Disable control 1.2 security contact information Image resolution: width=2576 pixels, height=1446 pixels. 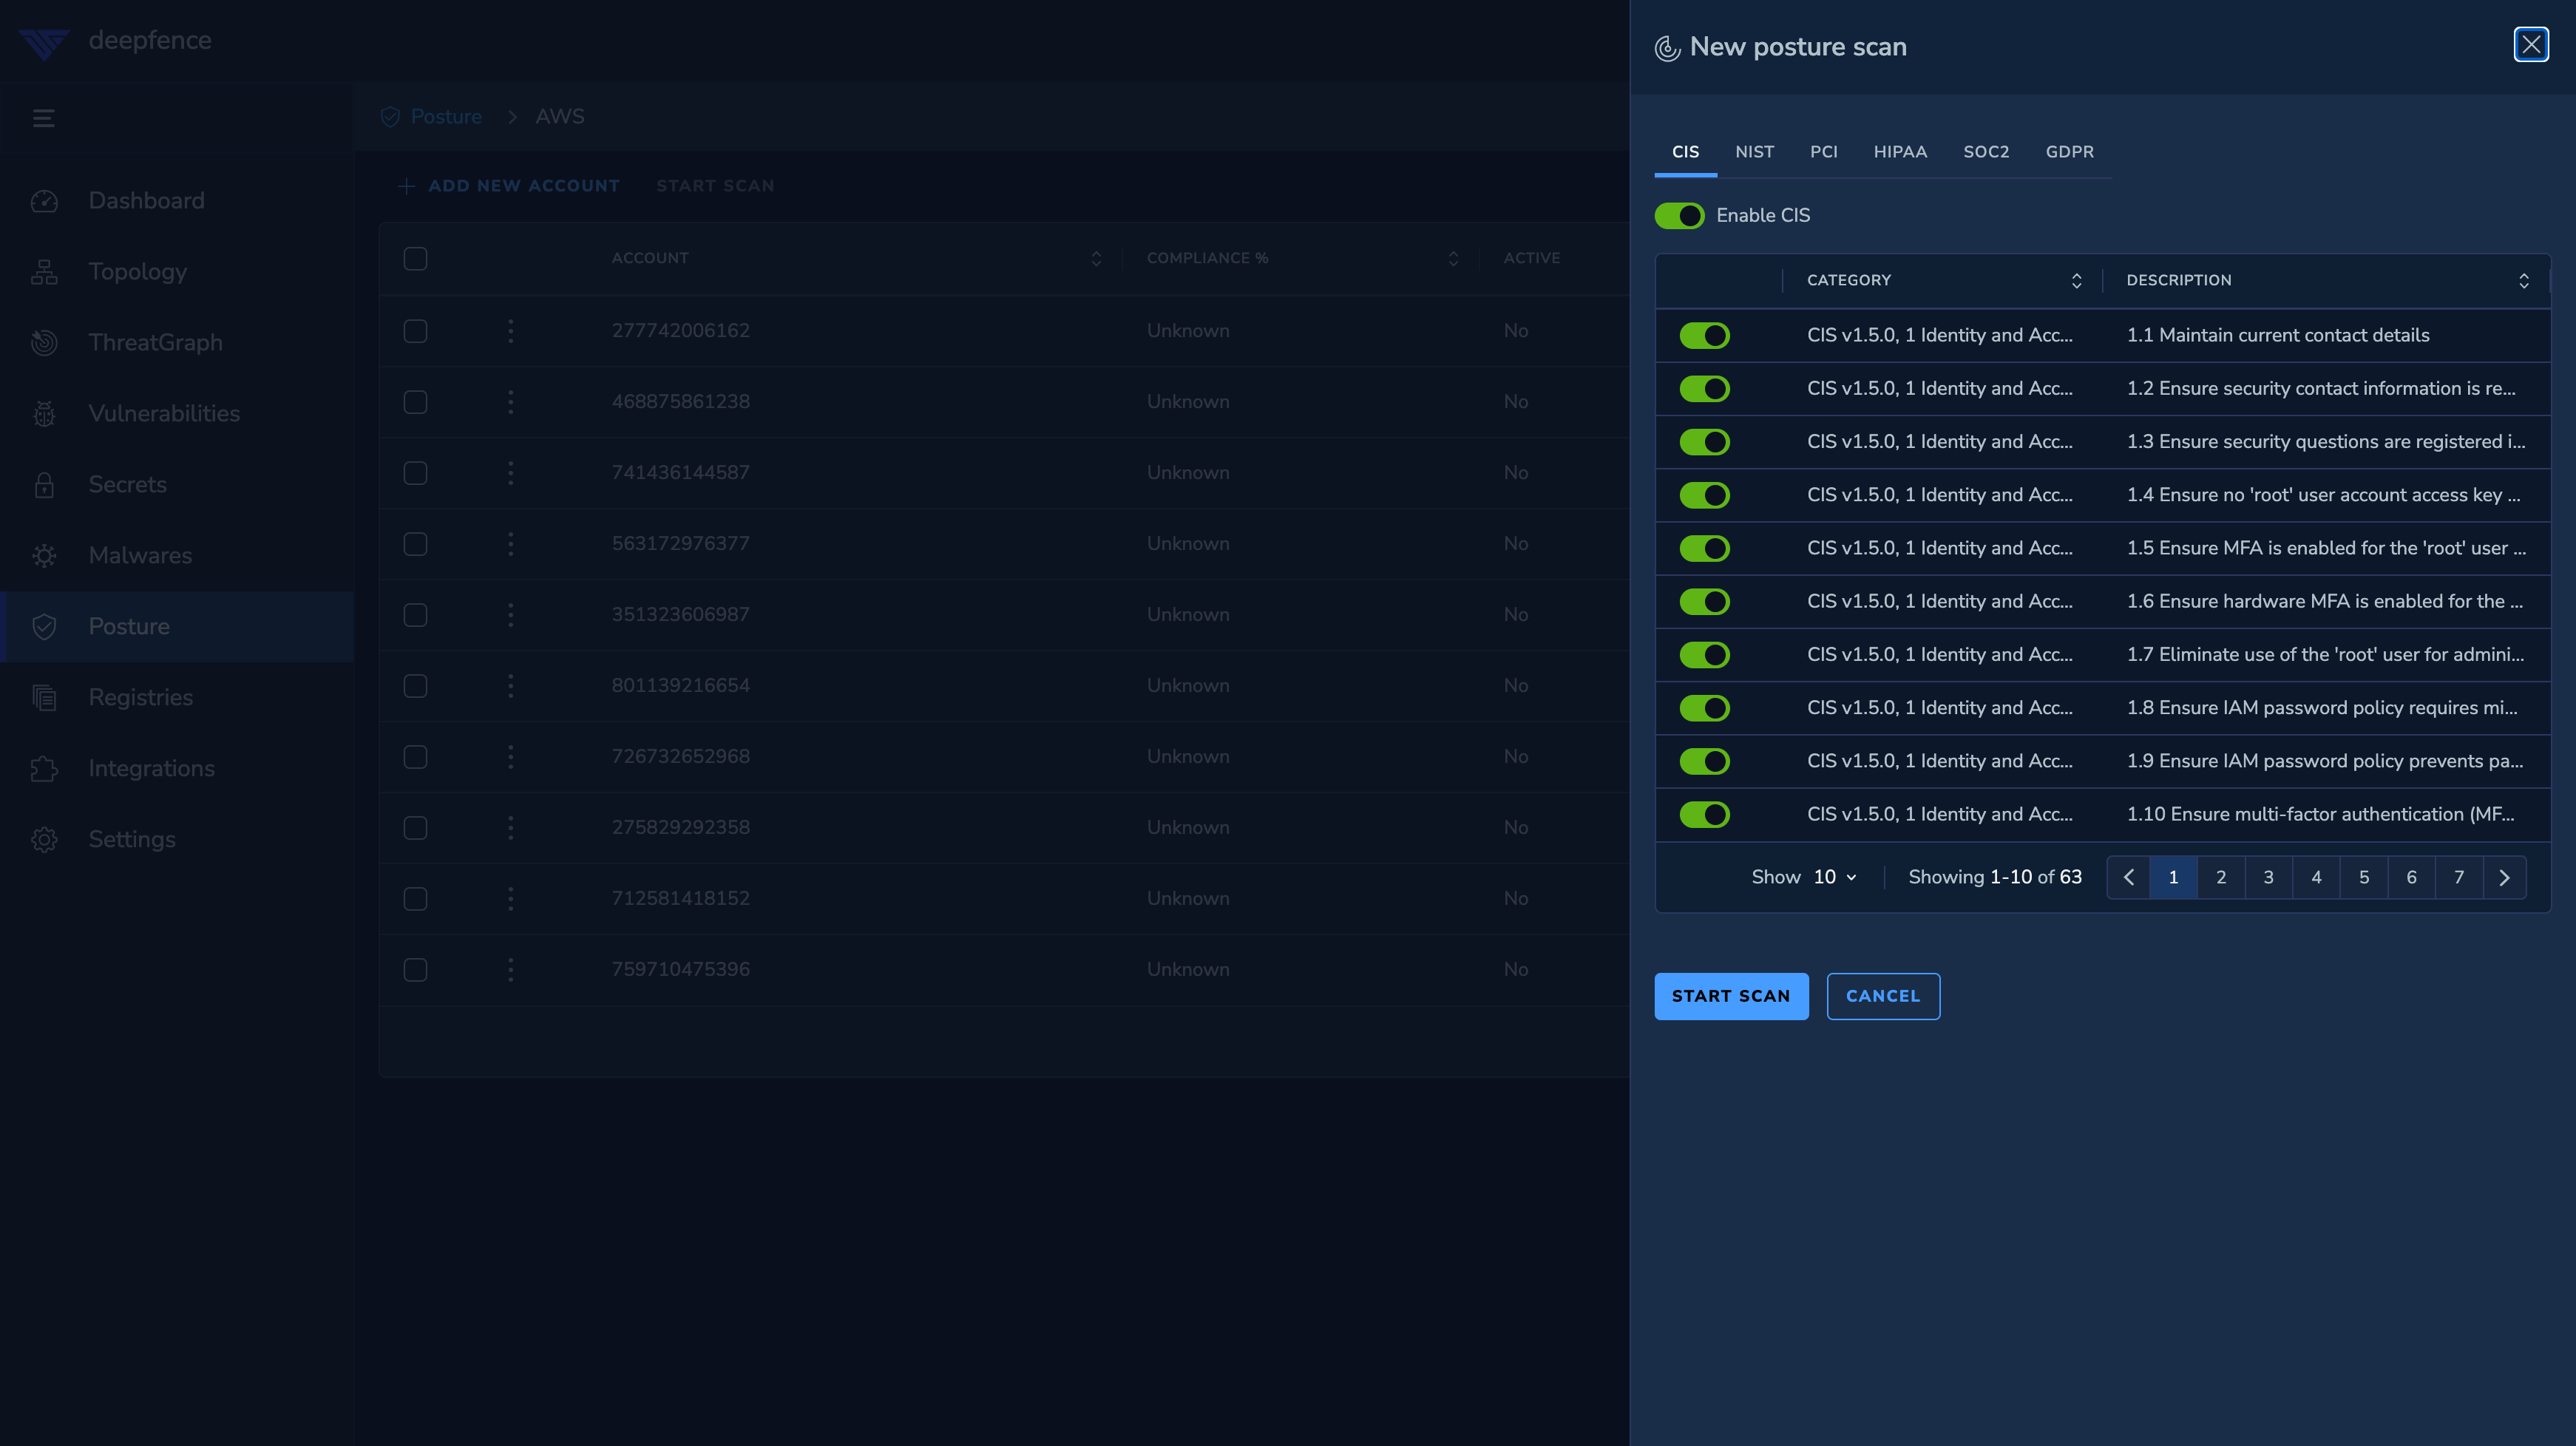click(1704, 389)
